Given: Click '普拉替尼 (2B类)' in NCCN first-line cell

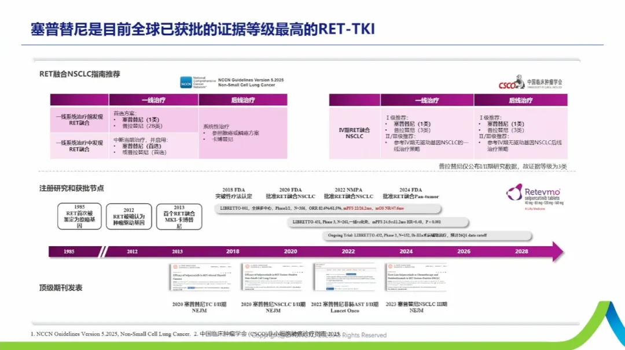Looking at the screenshot, I should tap(142, 126).
